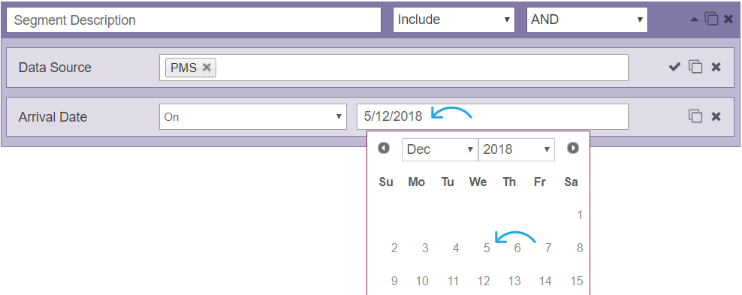Click the Segment Description field
Screen dimensions: 742x295
194,20
